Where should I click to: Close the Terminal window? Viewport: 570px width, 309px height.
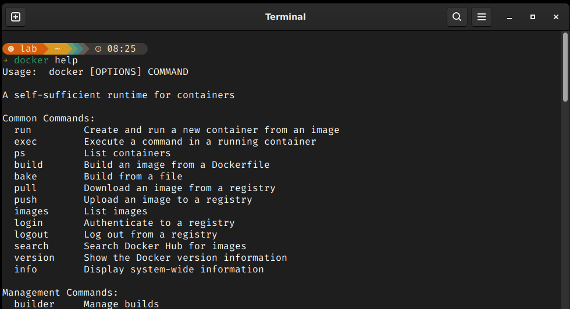coord(556,17)
